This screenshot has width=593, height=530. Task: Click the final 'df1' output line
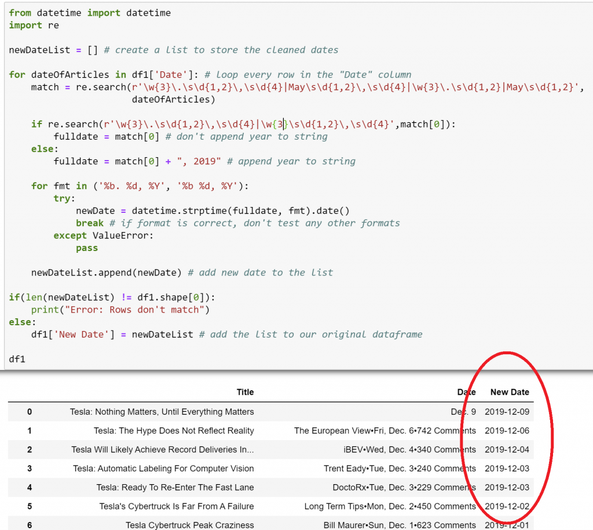(17, 359)
